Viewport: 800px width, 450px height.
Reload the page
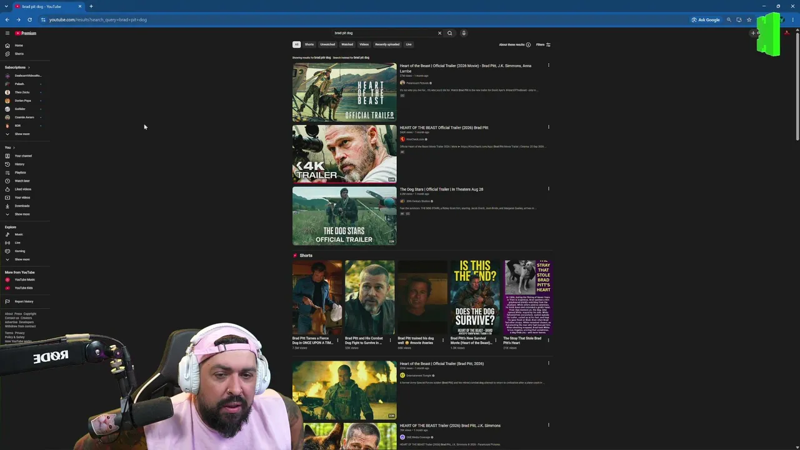tap(29, 20)
